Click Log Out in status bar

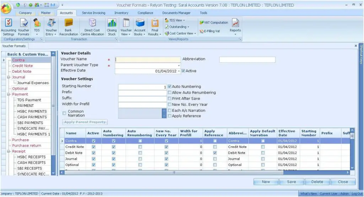[357, 193]
